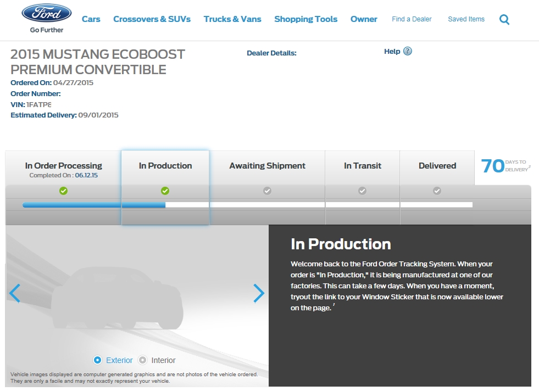Click the Find a Dealer link

click(412, 19)
